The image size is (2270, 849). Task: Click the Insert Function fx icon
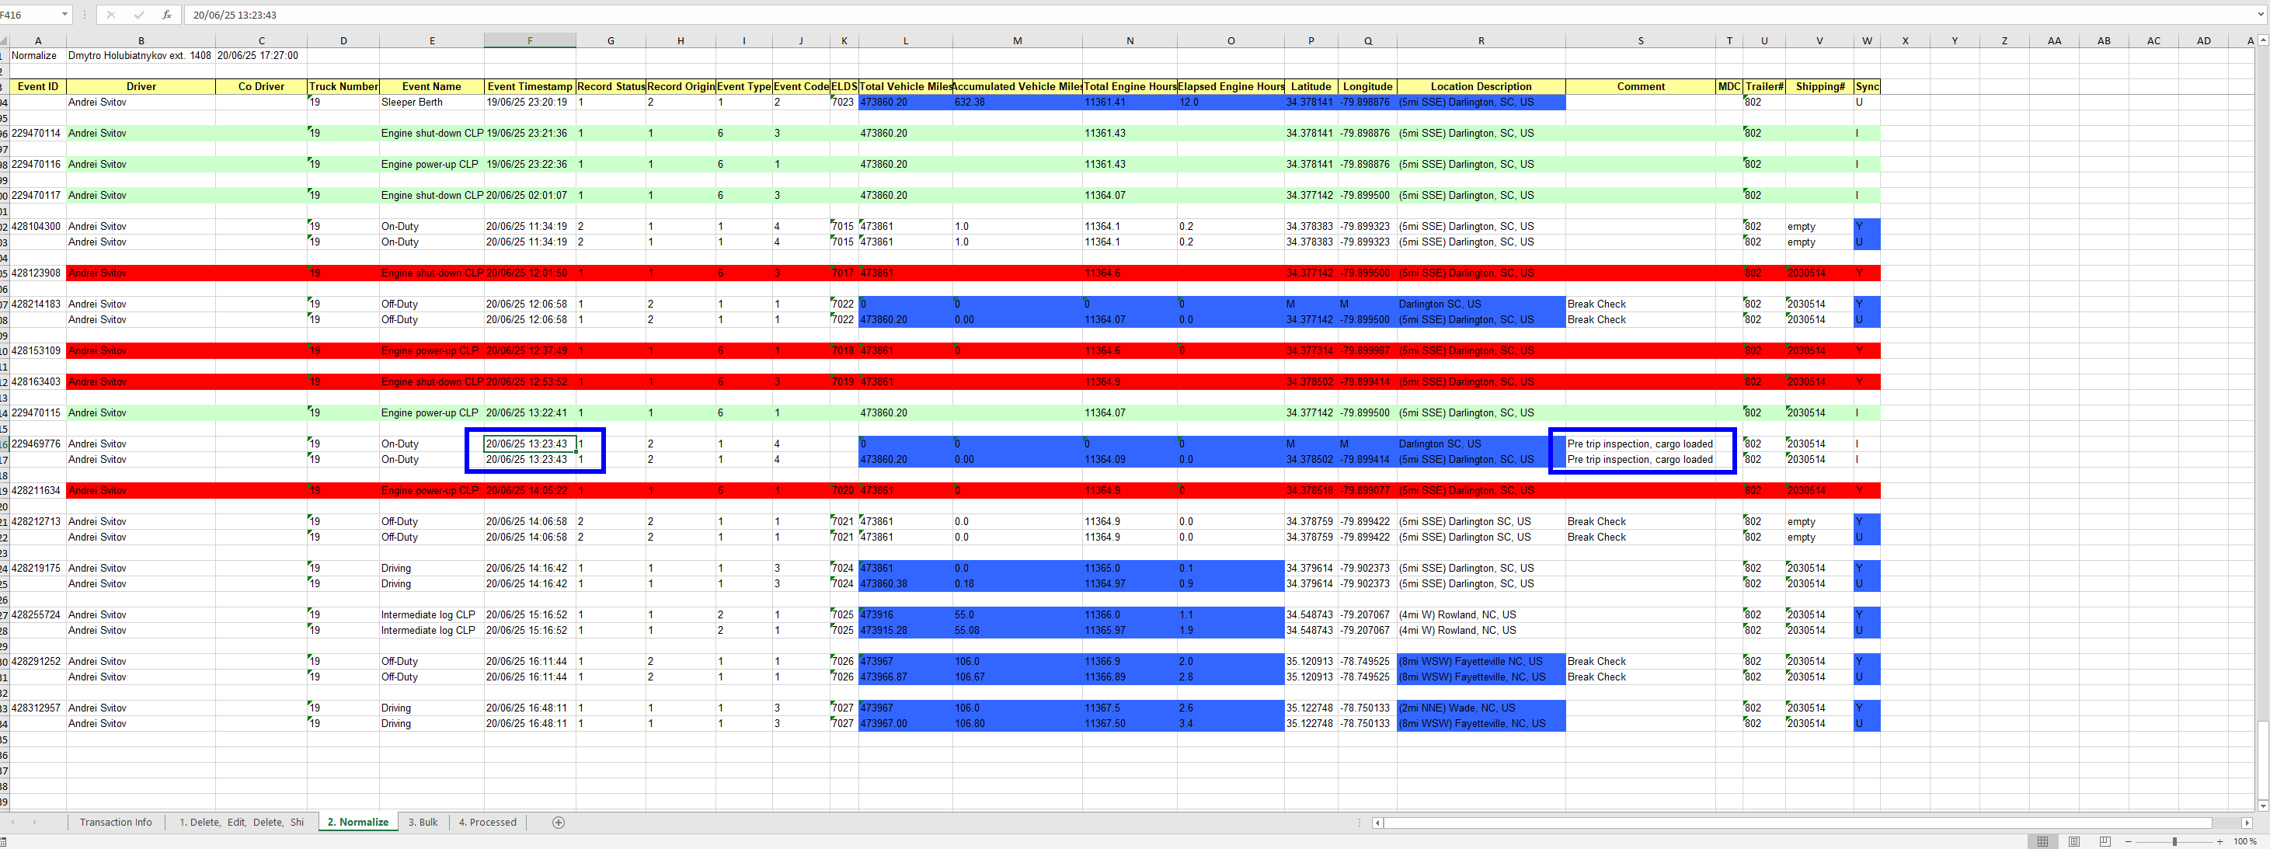pyautogui.click(x=166, y=15)
